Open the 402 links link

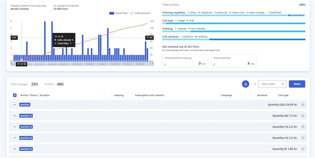point(193,47)
